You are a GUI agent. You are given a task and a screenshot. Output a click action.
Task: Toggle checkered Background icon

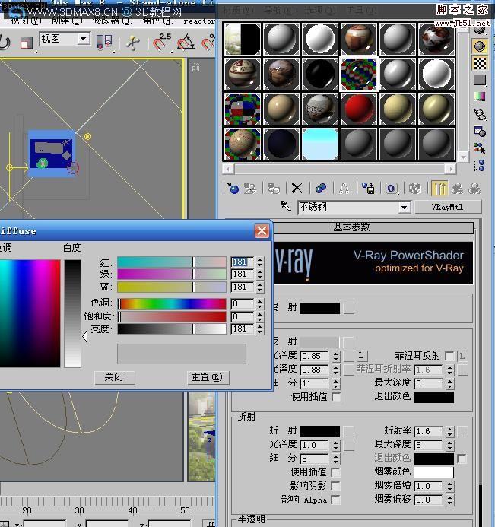point(480,63)
